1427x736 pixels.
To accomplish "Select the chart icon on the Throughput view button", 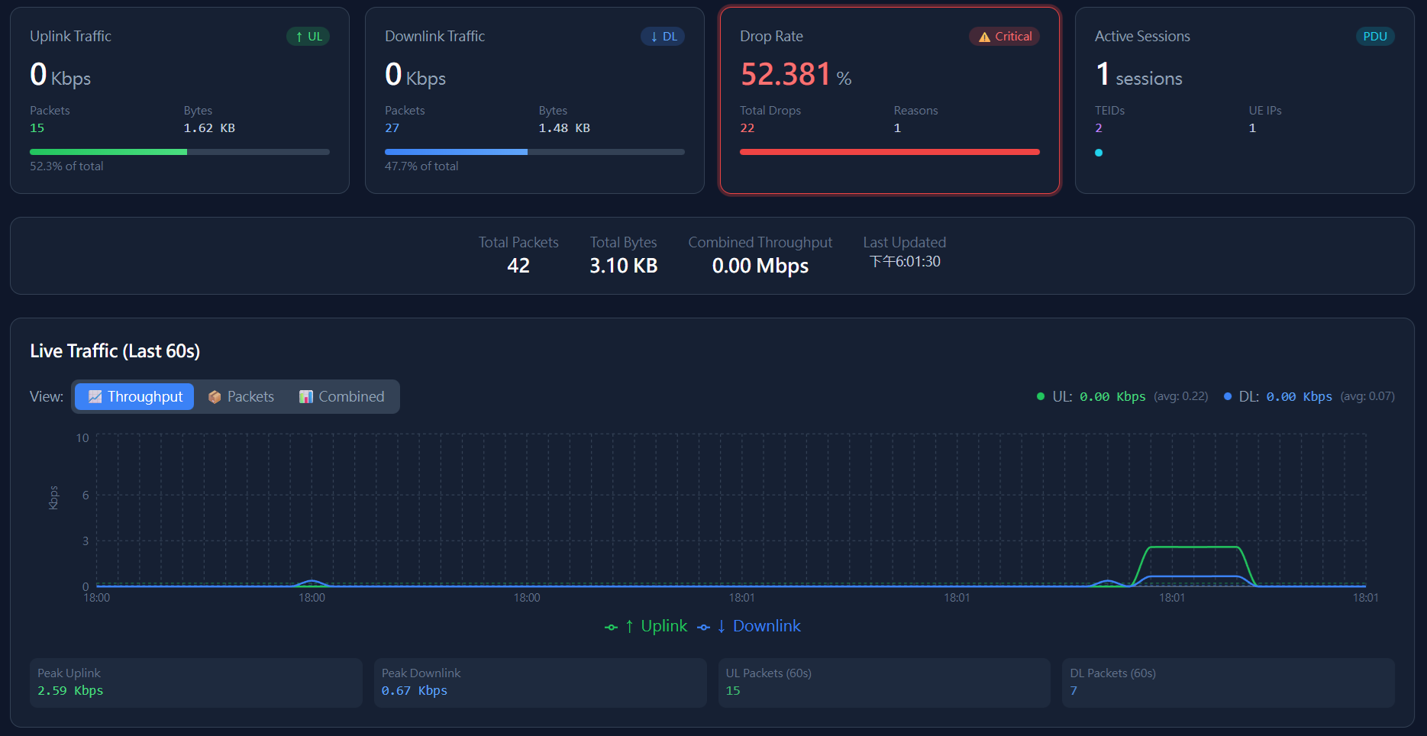I will tap(95, 396).
